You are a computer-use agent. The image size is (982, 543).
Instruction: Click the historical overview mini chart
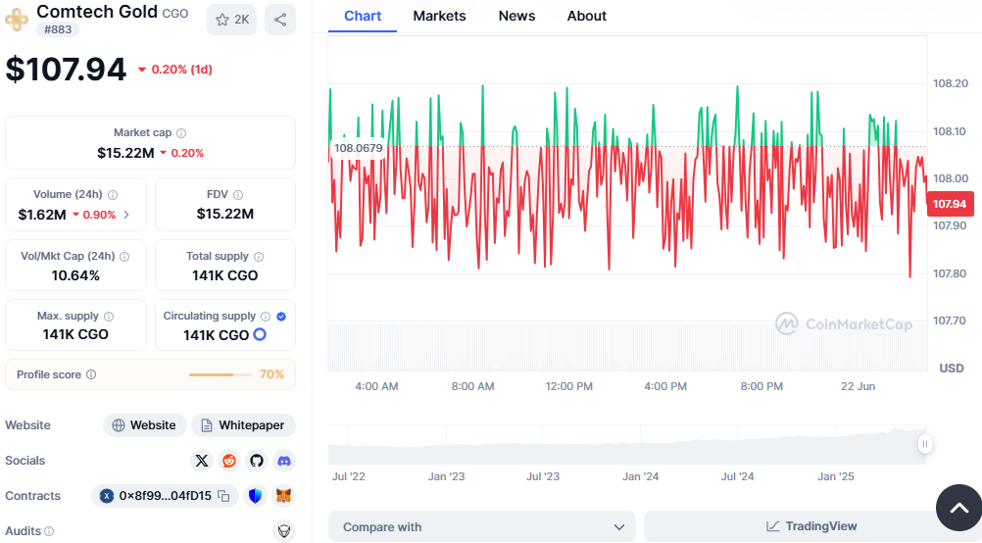627,445
